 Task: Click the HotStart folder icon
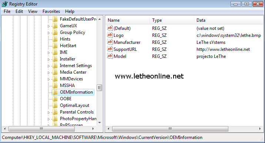(x=55, y=46)
